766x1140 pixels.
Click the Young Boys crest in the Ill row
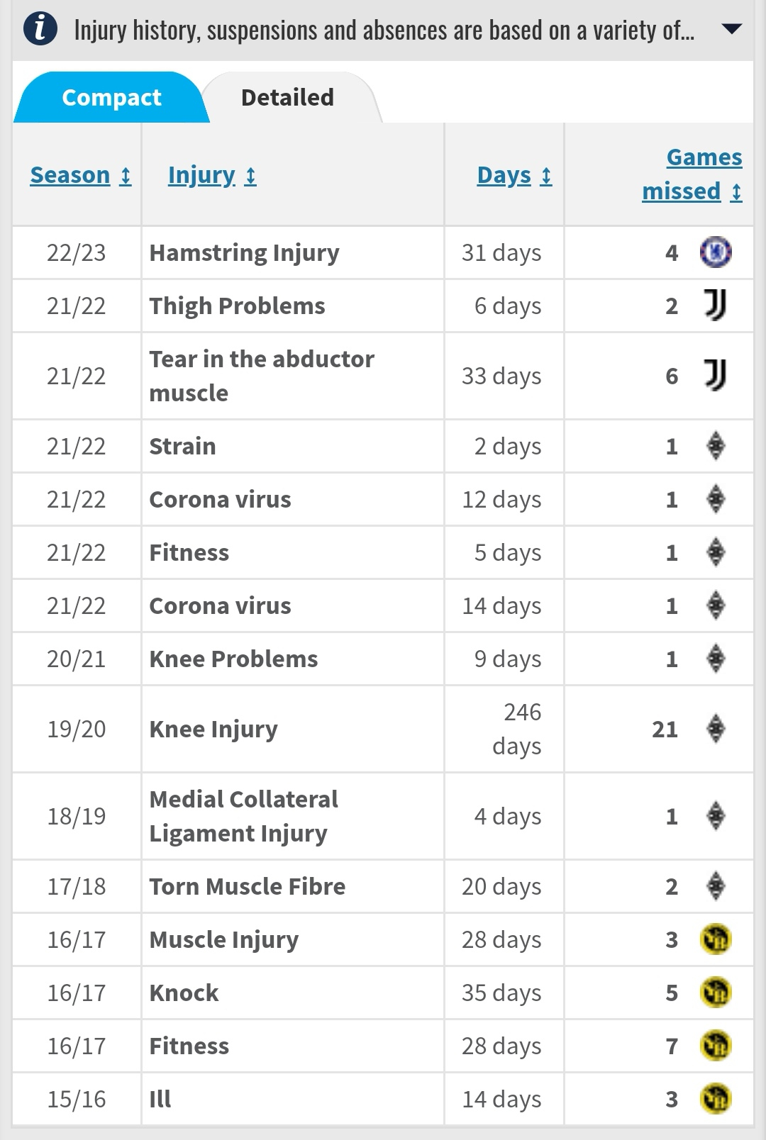716,1099
